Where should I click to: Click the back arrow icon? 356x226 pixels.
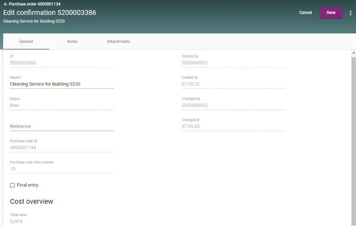[5, 4]
